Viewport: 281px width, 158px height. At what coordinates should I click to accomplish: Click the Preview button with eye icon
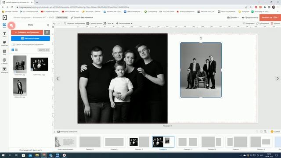[250, 18]
